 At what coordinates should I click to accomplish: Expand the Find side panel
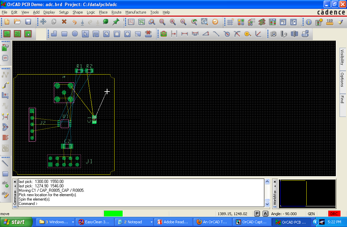tap(342, 99)
